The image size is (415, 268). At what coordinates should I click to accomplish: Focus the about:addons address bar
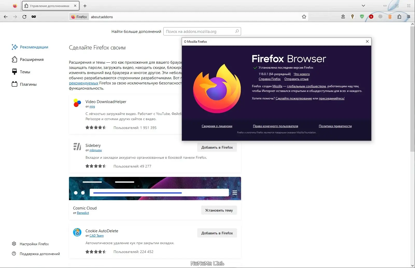[194, 17]
